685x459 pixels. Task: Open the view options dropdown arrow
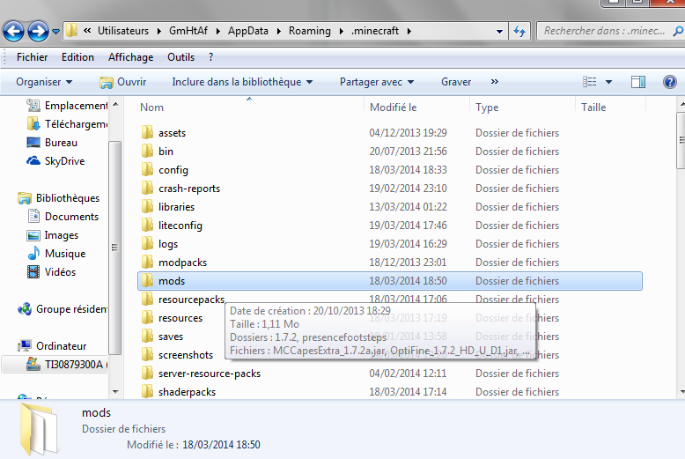point(608,82)
